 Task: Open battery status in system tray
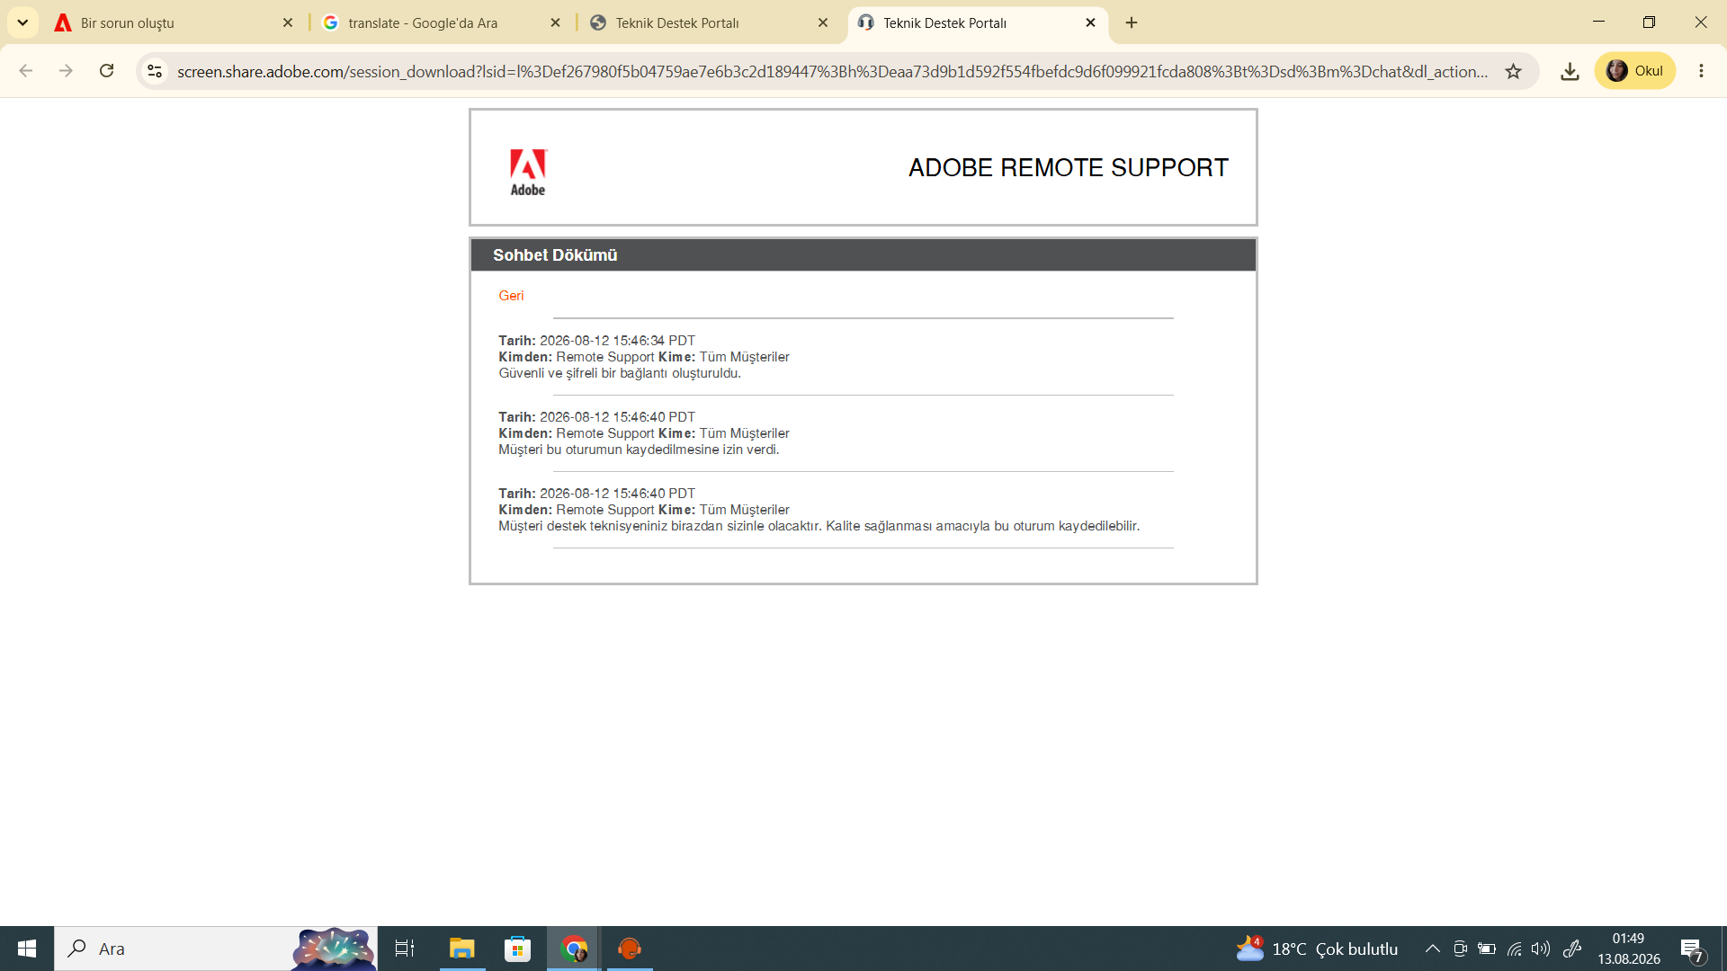(x=1487, y=949)
